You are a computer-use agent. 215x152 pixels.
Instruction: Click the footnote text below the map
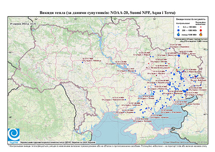(x=107, y=146)
